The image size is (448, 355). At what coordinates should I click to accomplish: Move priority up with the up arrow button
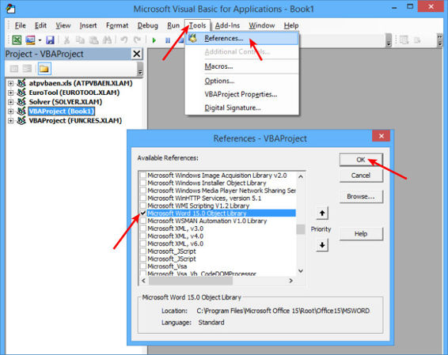pyautogui.click(x=322, y=213)
